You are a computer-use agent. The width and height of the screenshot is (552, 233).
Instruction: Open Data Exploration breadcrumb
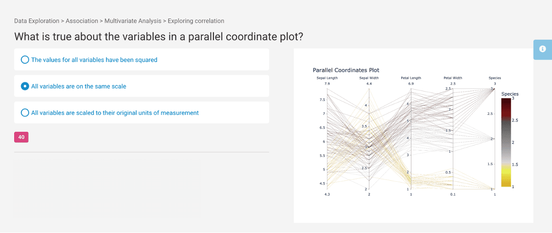pyautogui.click(x=36, y=21)
